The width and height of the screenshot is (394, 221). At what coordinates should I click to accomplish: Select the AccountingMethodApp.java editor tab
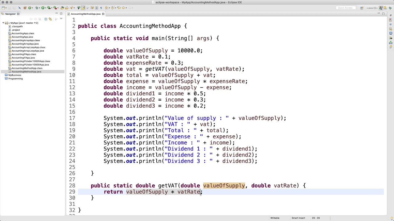click(x=86, y=14)
